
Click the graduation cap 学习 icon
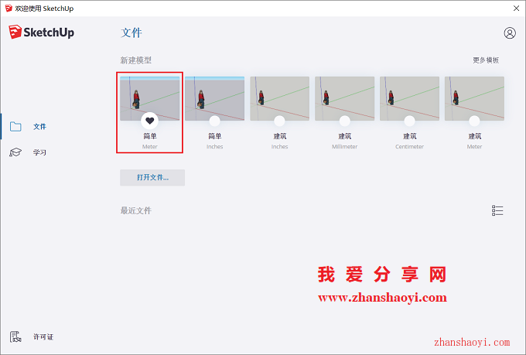pos(15,152)
